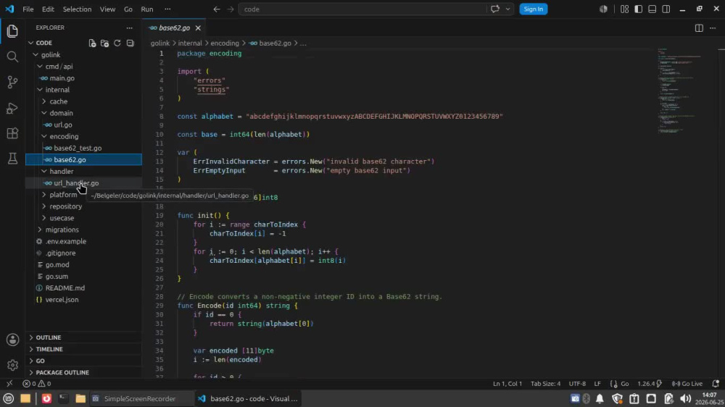Expand the PACKAGE OUTLINE section
Image resolution: width=725 pixels, height=407 pixels.
coord(83,372)
